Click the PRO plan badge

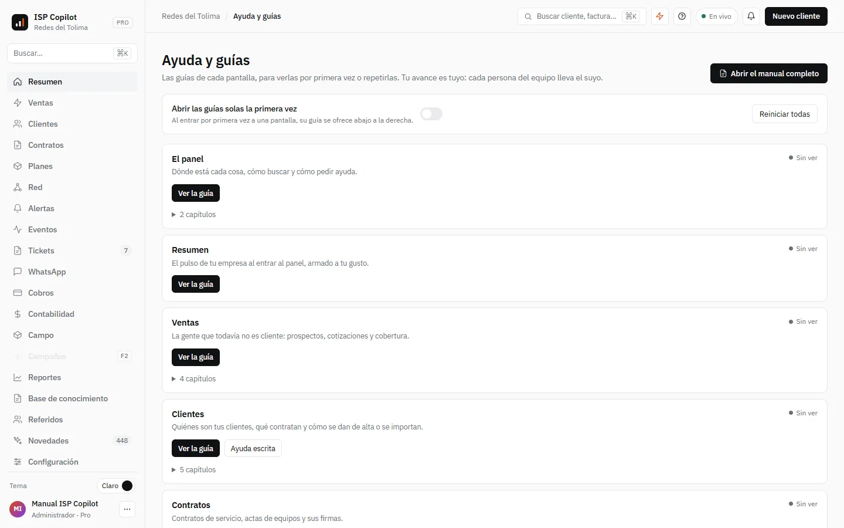click(122, 22)
